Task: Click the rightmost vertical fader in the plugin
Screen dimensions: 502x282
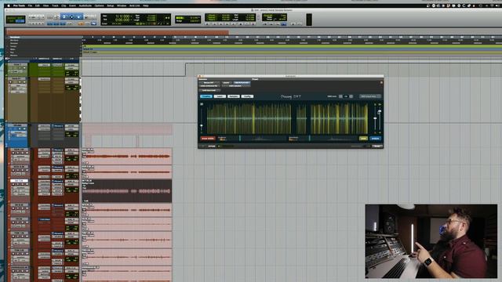Action: (x=380, y=118)
